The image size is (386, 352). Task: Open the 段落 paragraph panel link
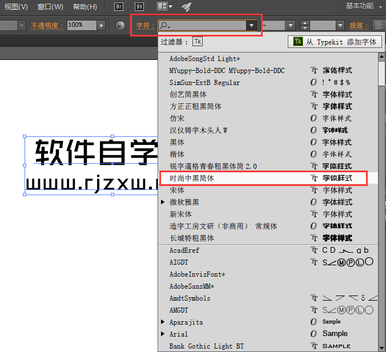[x=359, y=26]
